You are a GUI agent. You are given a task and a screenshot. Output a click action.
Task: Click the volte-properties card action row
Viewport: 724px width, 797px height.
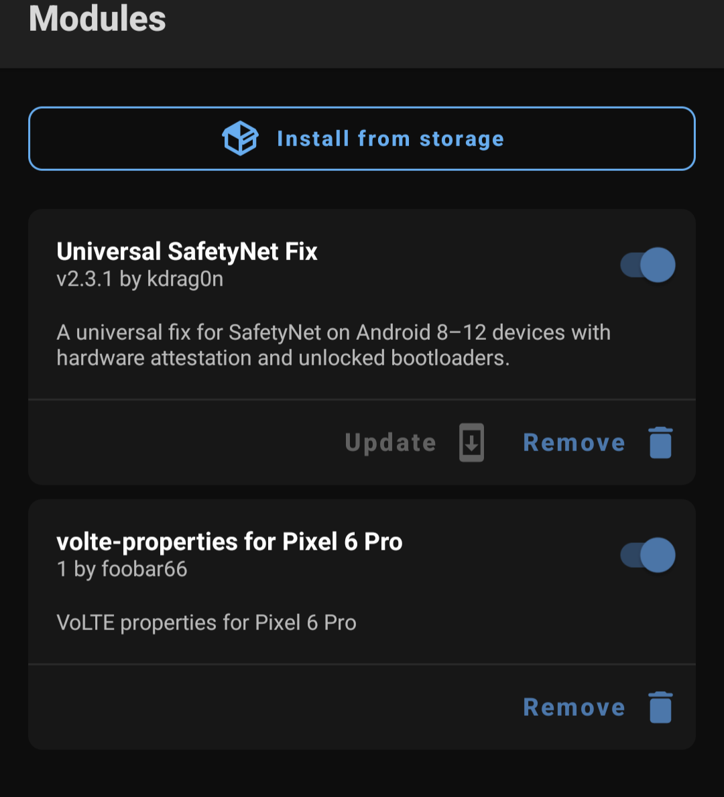click(362, 707)
